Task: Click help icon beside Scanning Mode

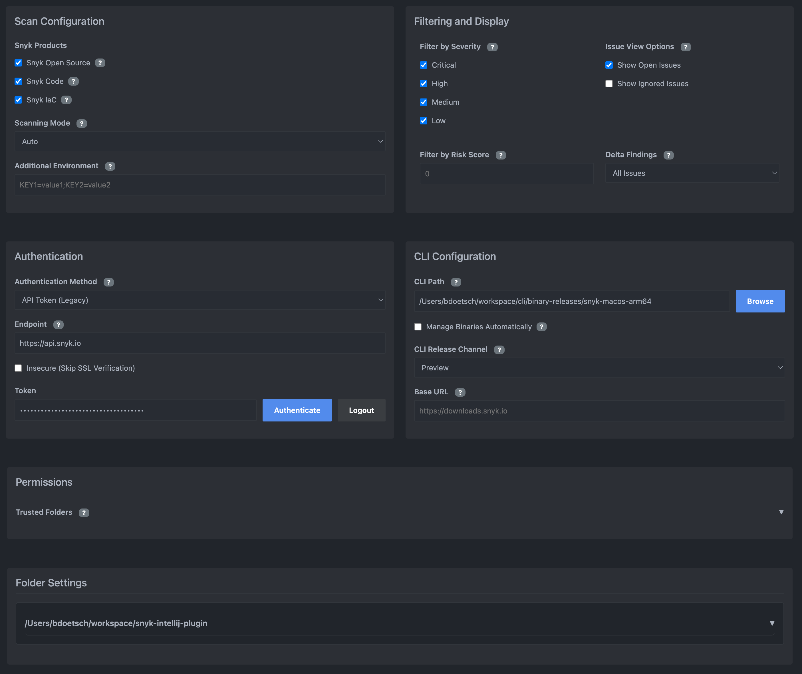Action: [81, 123]
